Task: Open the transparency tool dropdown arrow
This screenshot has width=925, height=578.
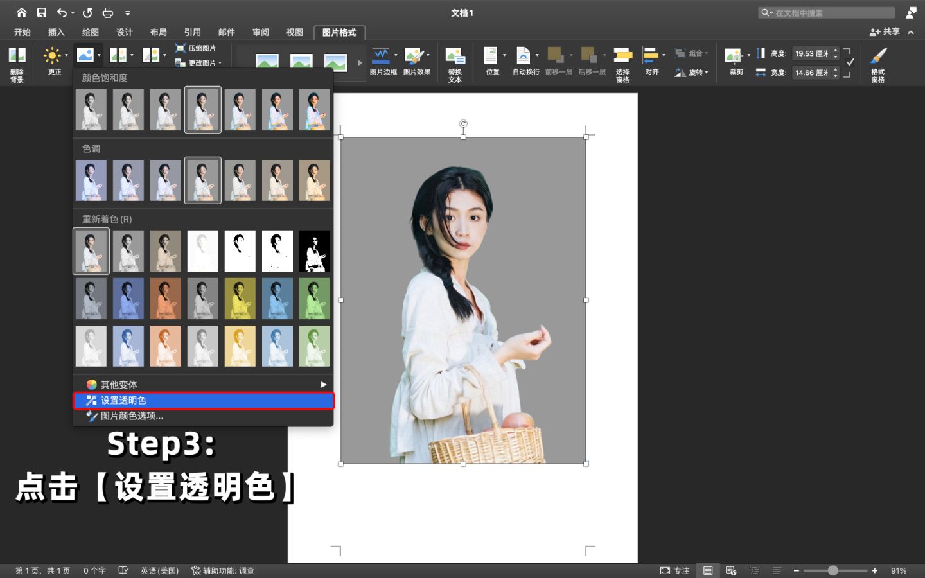Action: [x=164, y=55]
